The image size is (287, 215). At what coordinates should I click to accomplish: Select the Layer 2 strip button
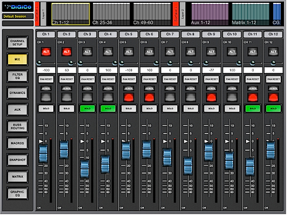coord(183,14)
